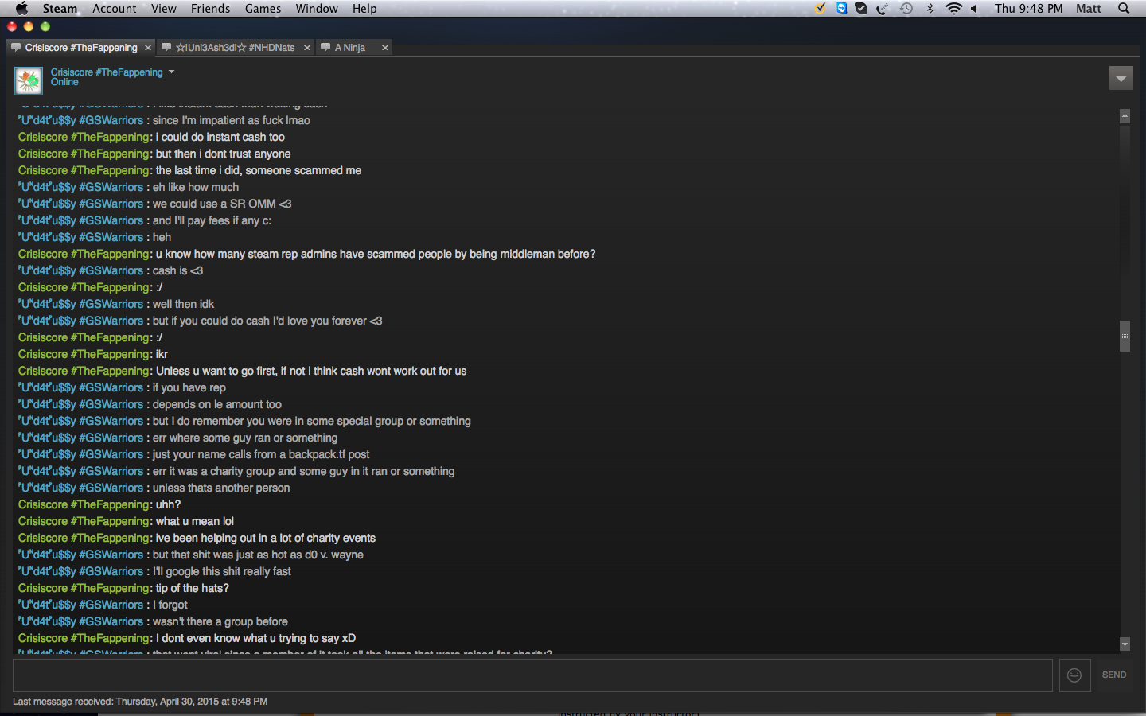This screenshot has width=1146, height=716.
Task: Open the Friends menu in the menu bar
Action: (x=210, y=9)
